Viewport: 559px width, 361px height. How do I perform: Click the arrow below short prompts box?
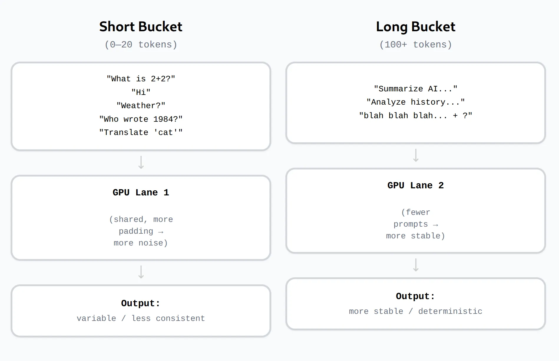[141, 162]
